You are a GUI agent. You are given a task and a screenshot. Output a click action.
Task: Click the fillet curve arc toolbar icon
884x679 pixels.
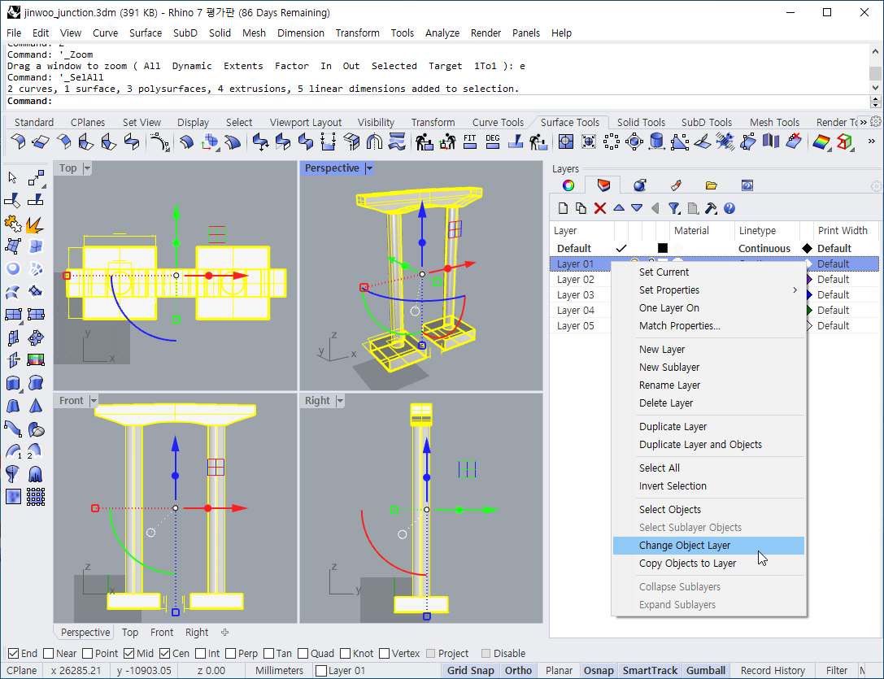[x=160, y=141]
